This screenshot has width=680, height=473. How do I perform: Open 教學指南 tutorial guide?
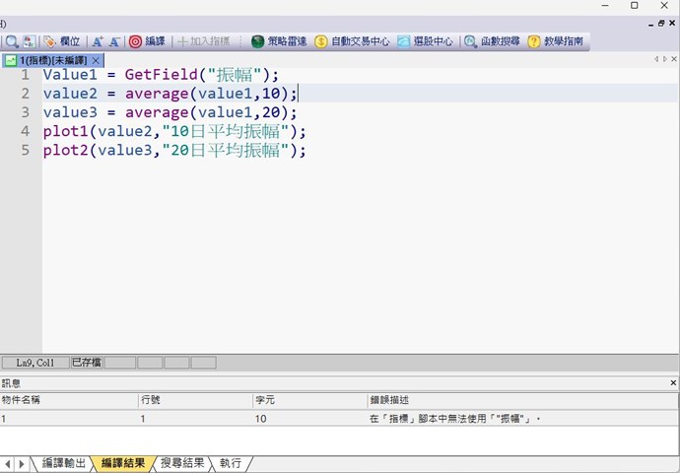555,41
